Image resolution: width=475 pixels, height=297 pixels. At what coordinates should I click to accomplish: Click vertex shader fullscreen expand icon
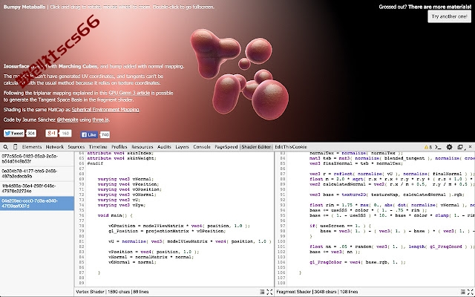(269, 292)
